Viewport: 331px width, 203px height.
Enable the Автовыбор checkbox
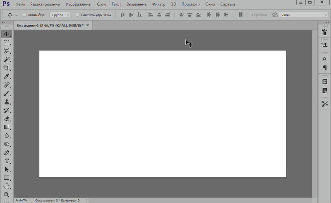point(24,15)
